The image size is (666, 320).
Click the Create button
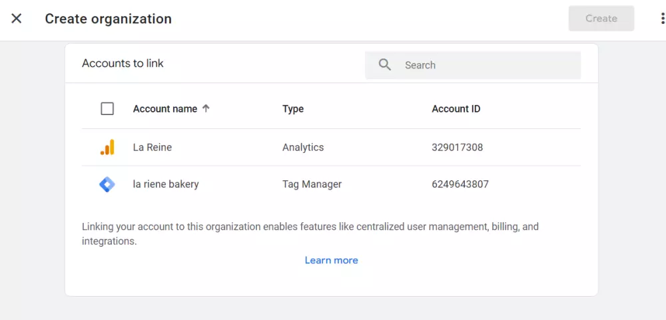601,19
